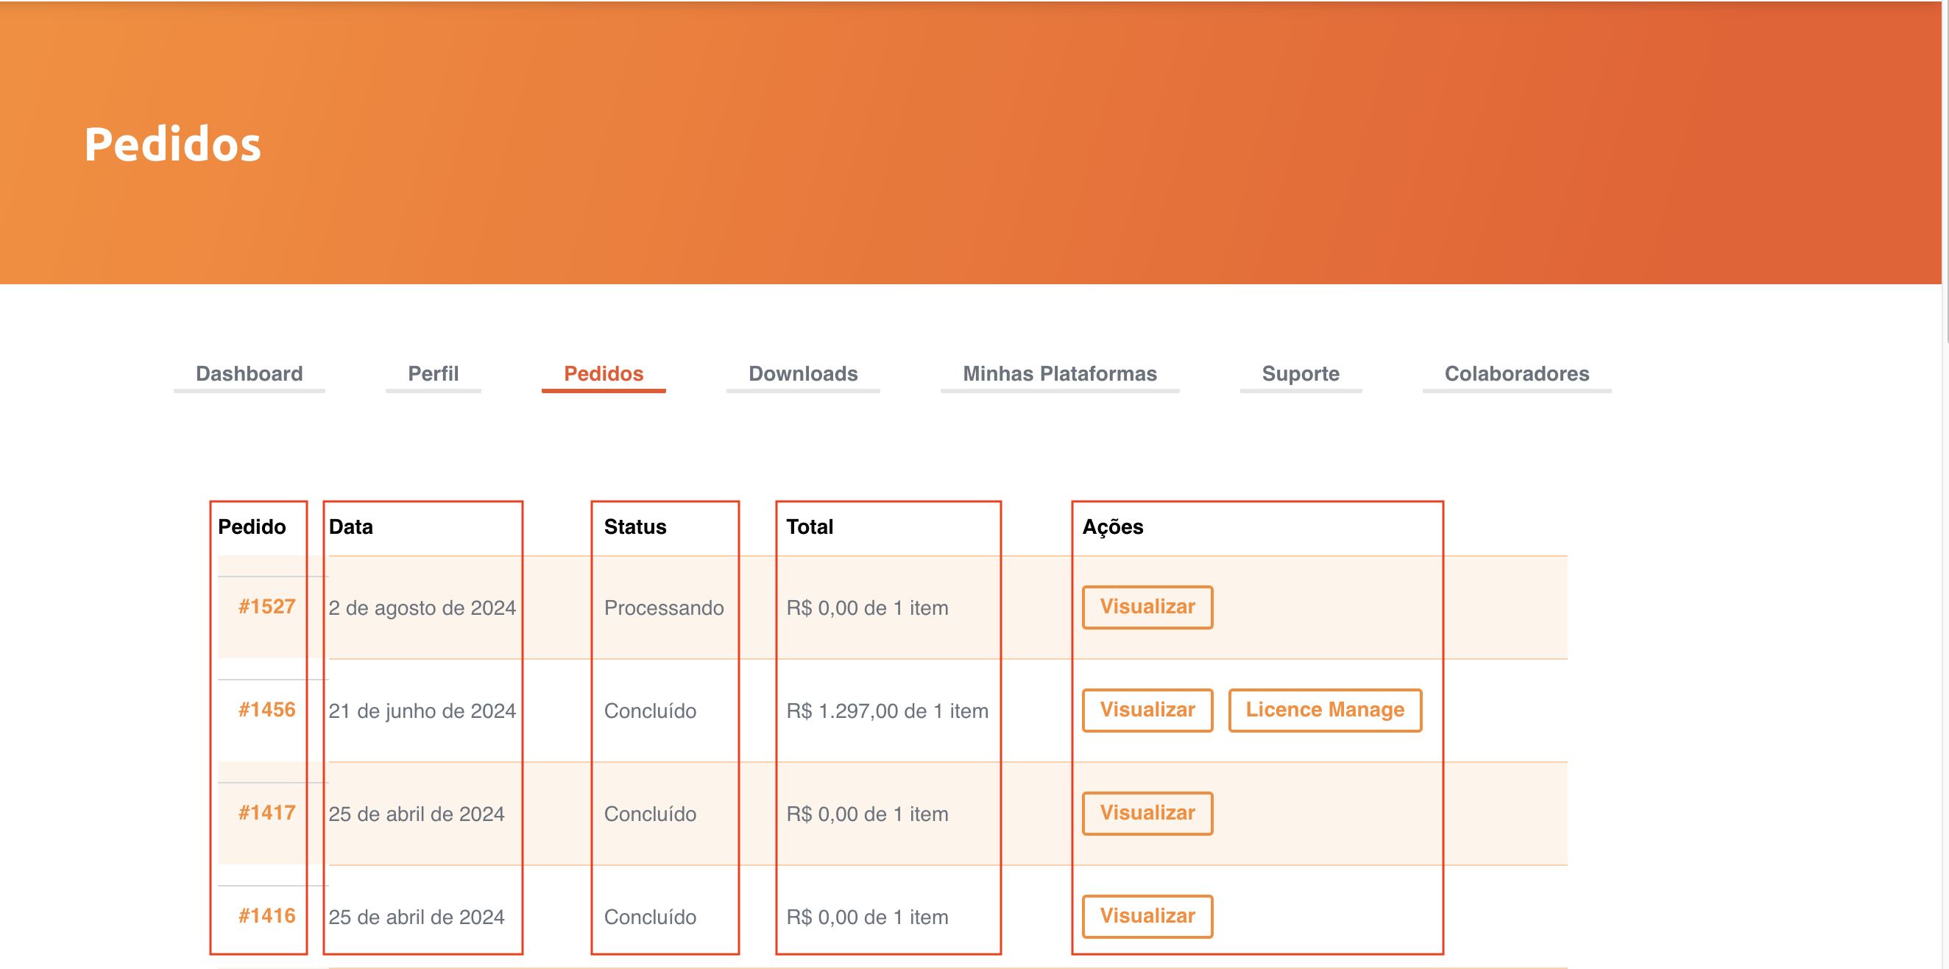
Task: Click the Processando status cell
Action: click(664, 608)
